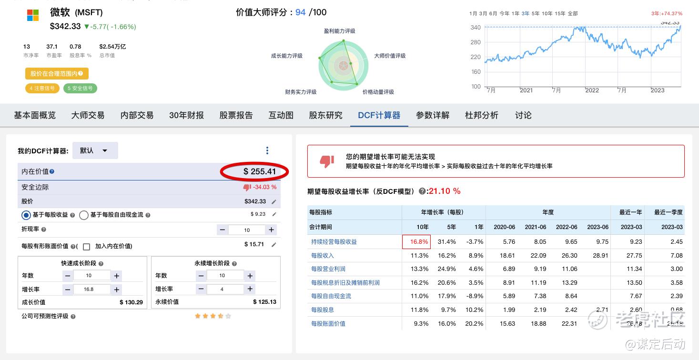Click the 折现率 input field
Viewport: 699px width, 360px height.
246,230
